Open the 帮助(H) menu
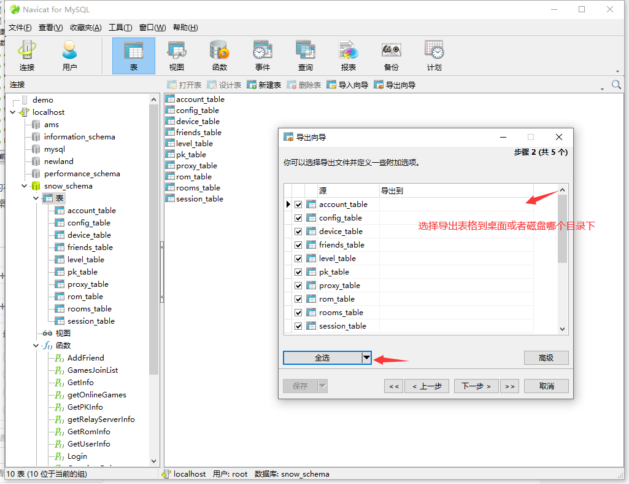The height and width of the screenshot is (484, 629). click(185, 27)
